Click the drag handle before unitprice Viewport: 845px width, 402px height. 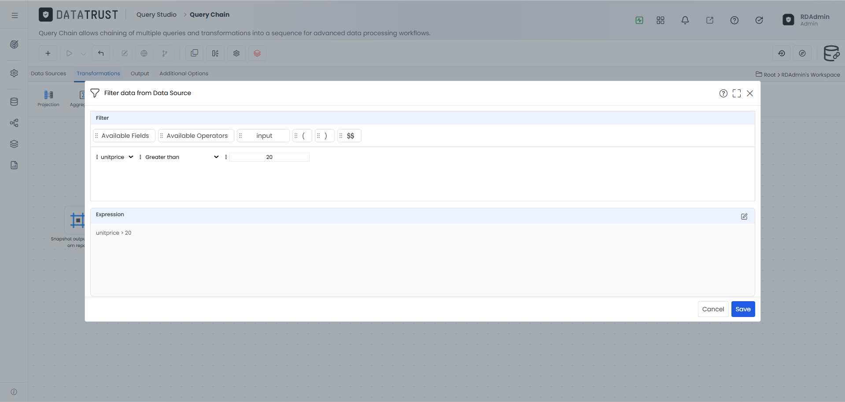[x=97, y=157]
